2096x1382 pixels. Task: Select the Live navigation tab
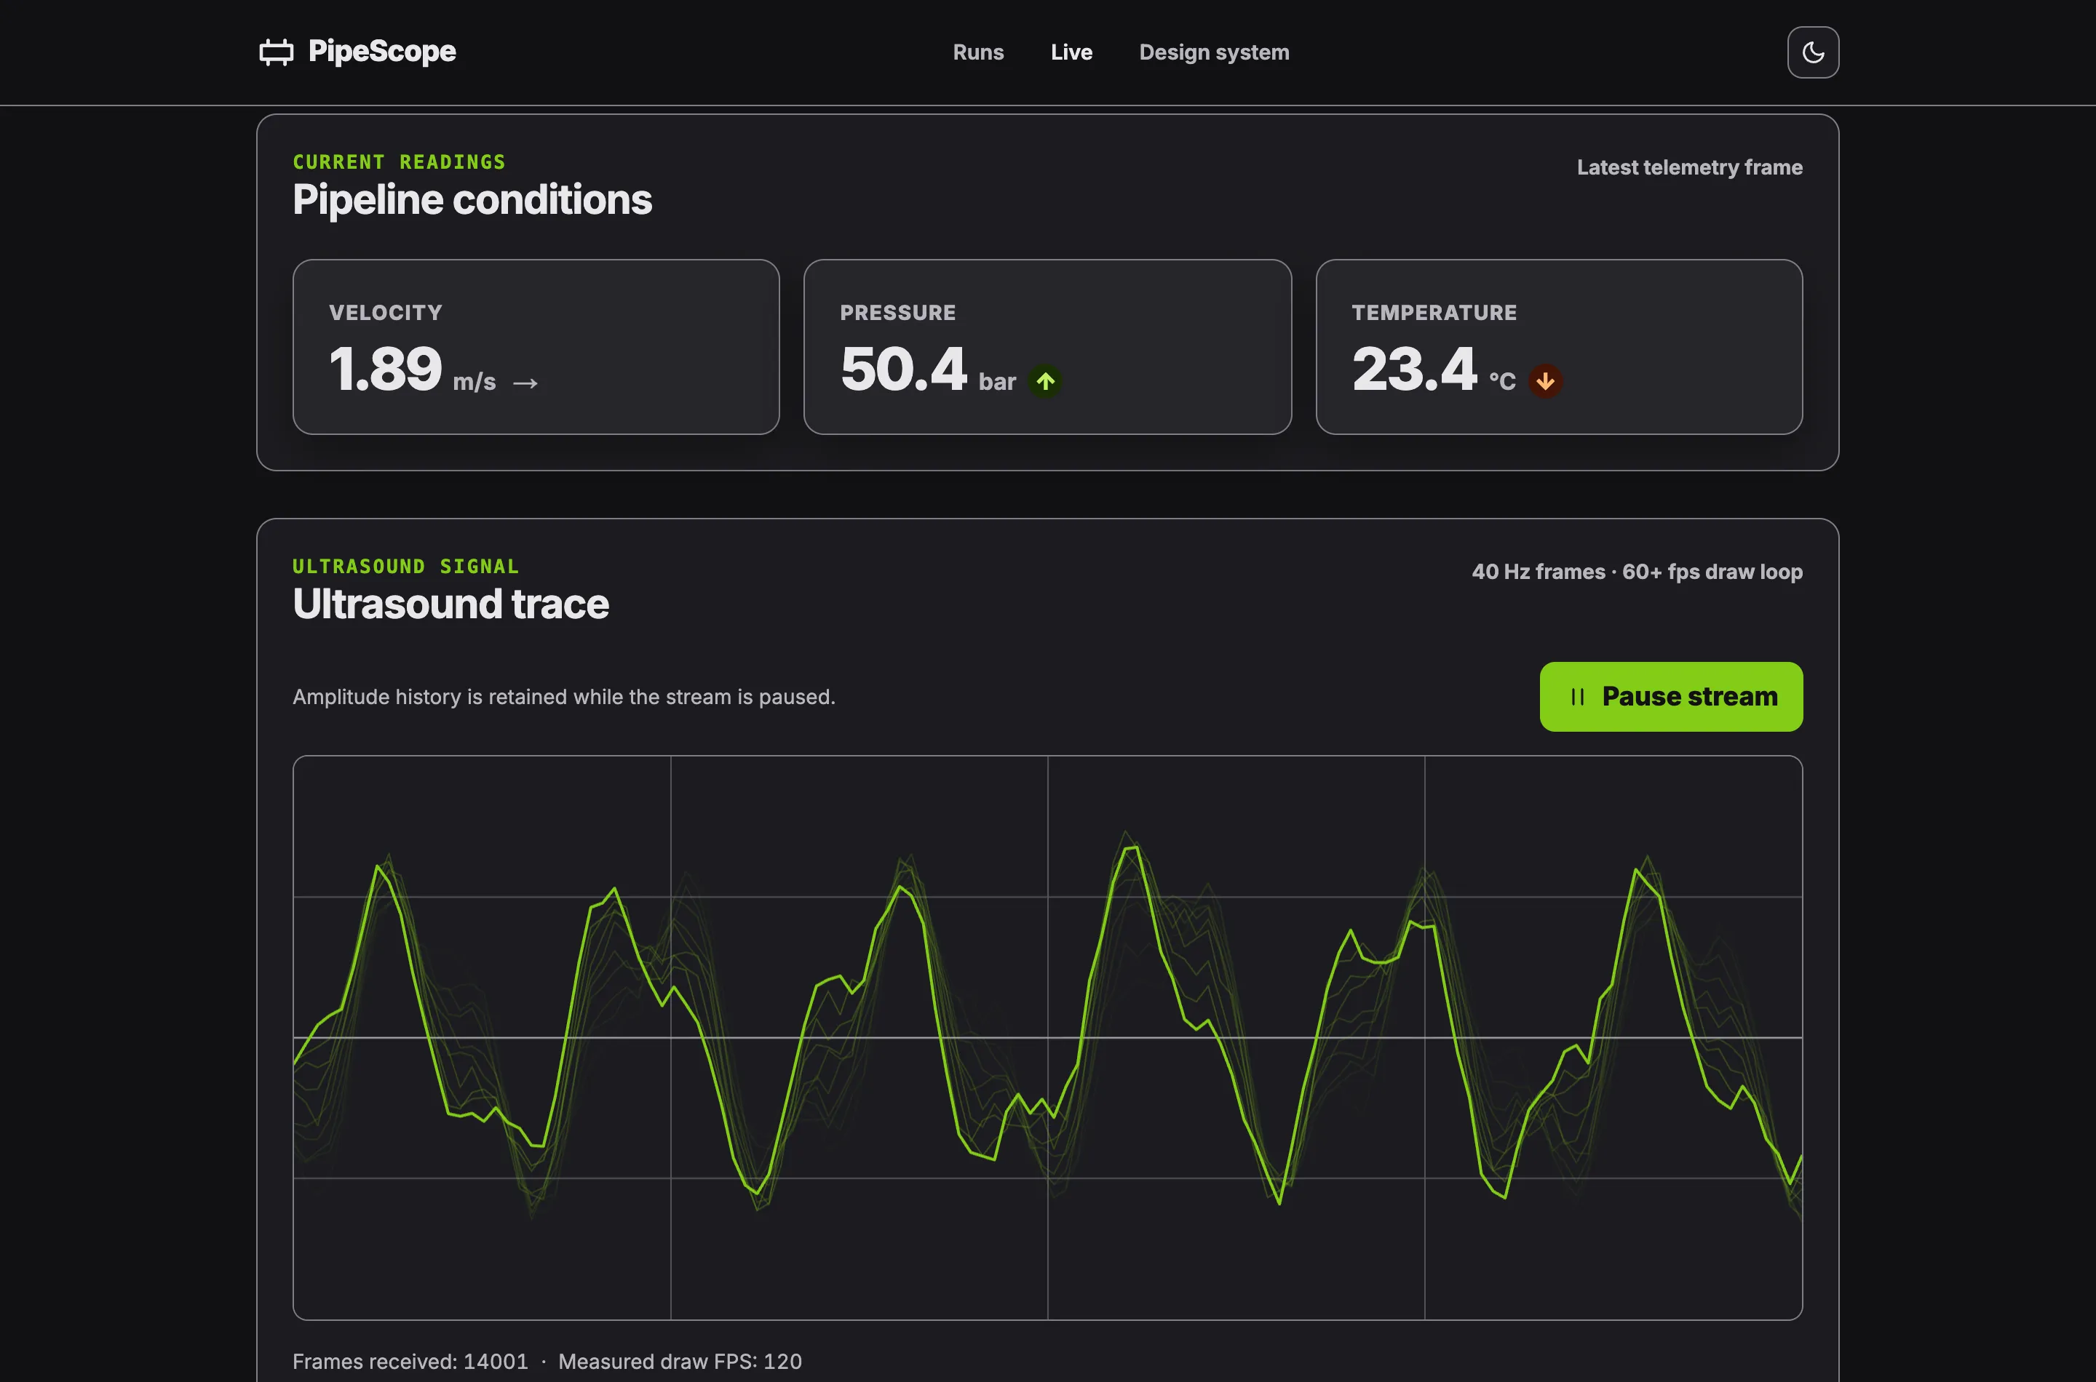click(1071, 52)
